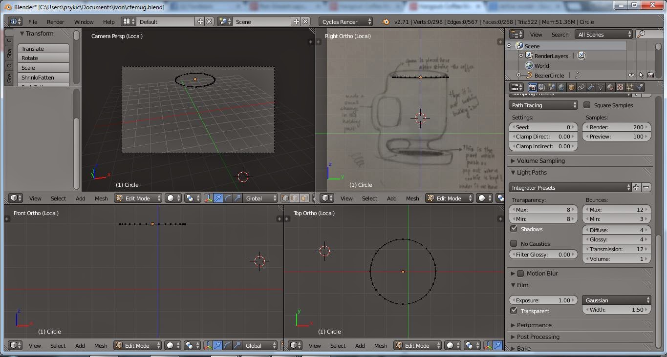Open the Integrator Presets dropdown

[x=570, y=187]
